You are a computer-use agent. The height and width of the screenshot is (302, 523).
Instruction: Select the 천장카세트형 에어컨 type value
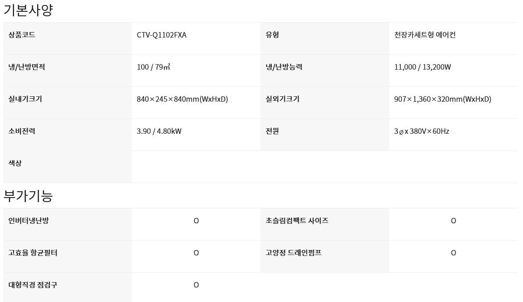coord(425,35)
